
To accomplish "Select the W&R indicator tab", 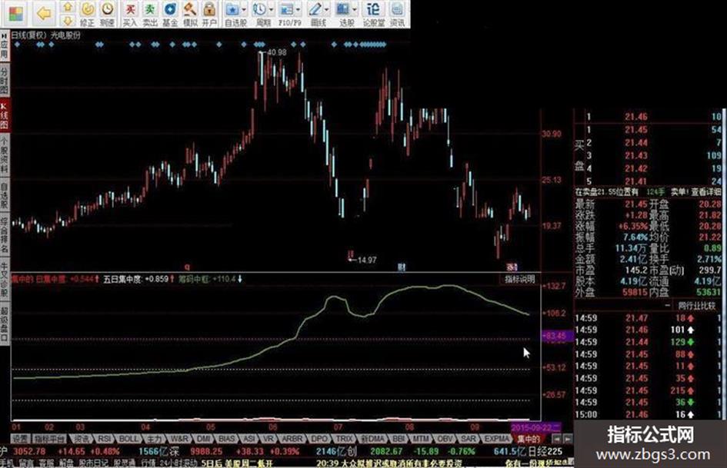I will (179, 438).
